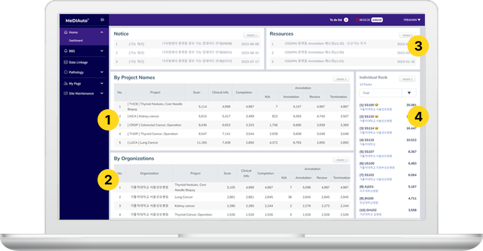Click the extend session button

[x=377, y=20]
